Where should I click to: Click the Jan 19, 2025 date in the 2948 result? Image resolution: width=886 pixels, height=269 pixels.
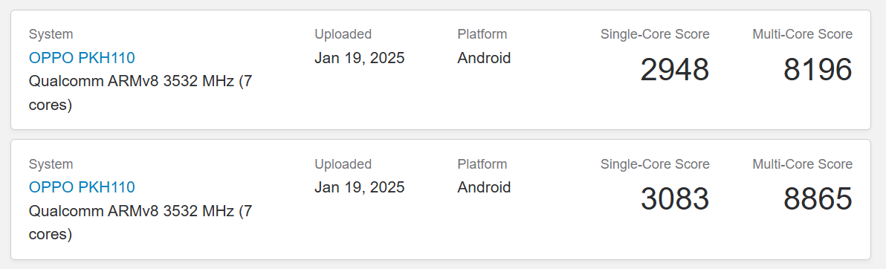click(x=359, y=58)
